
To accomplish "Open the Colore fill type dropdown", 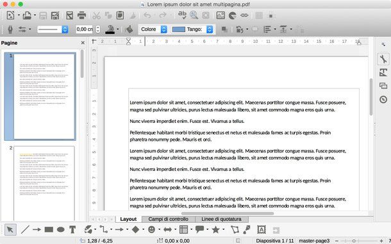I will (153, 29).
